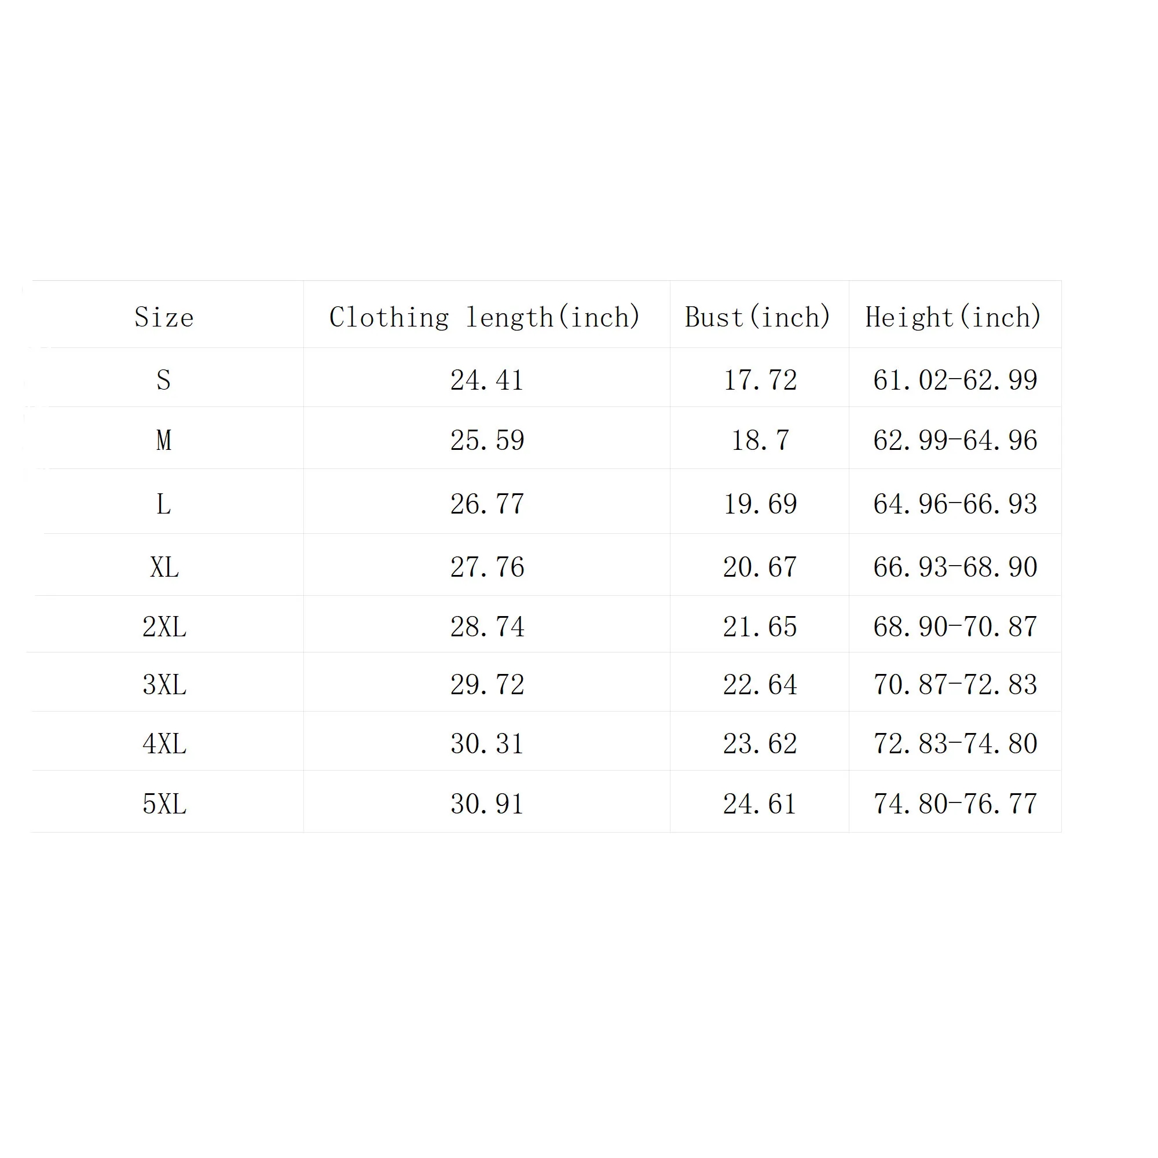The image size is (1158, 1158).
Task: Click the bust value 24.61
Action: coord(760,804)
